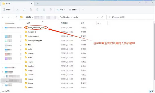Screen dimensions: 155x93
Task: Click the mods breadcrumb in address bar
Action: pyautogui.click(x=75, y=17)
